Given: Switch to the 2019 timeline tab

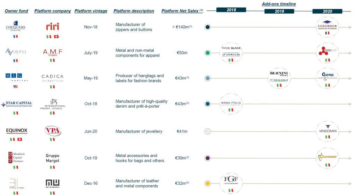Looking at the screenshot, I should point(279,11).
